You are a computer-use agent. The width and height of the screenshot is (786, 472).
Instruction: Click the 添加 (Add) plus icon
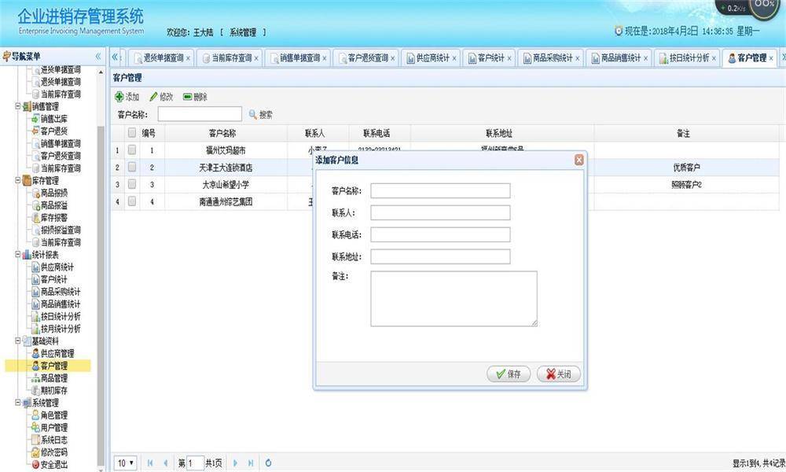click(x=119, y=97)
